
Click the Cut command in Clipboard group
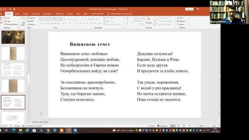(x=7, y=18)
